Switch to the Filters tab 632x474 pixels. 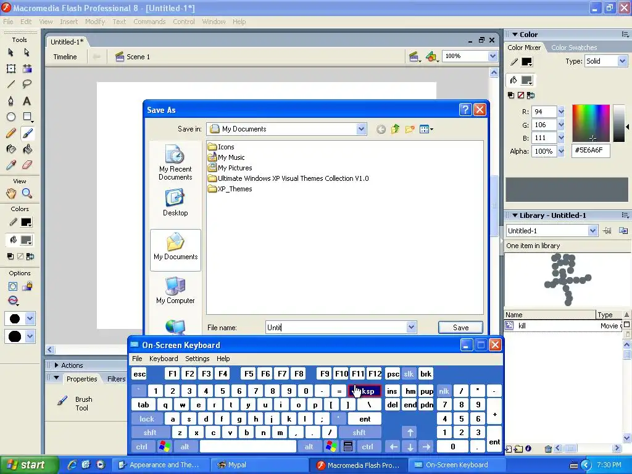pyautogui.click(x=117, y=379)
